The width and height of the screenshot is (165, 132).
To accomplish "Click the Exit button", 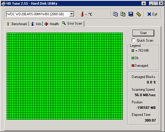I will pyautogui.click(x=152, y=14).
